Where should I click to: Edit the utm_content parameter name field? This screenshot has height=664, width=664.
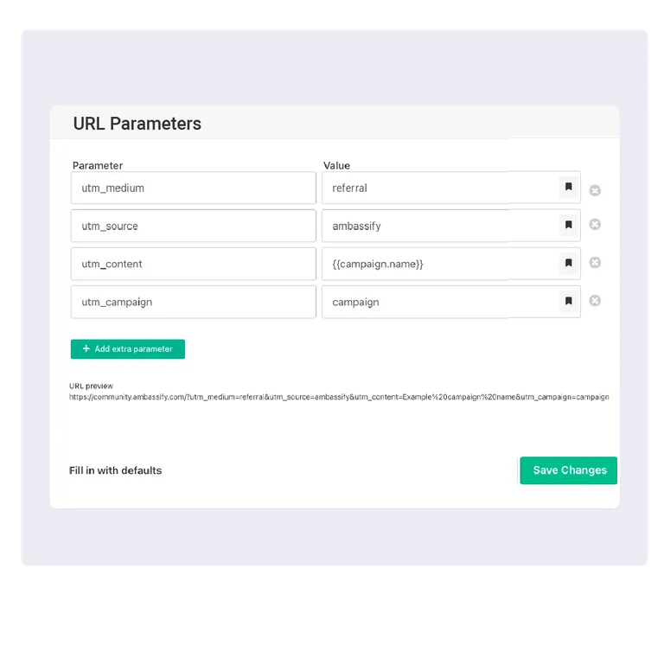(194, 264)
